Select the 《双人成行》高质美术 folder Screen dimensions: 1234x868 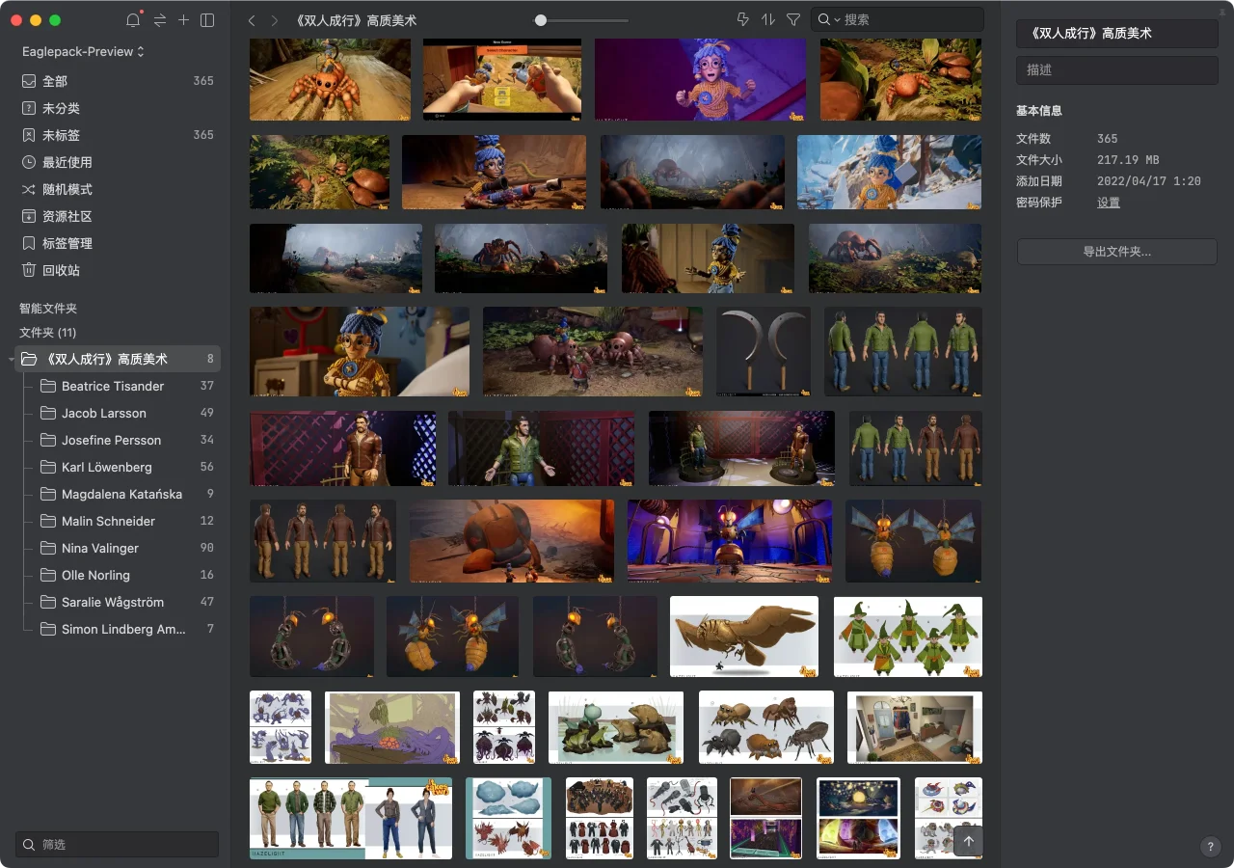coord(118,359)
